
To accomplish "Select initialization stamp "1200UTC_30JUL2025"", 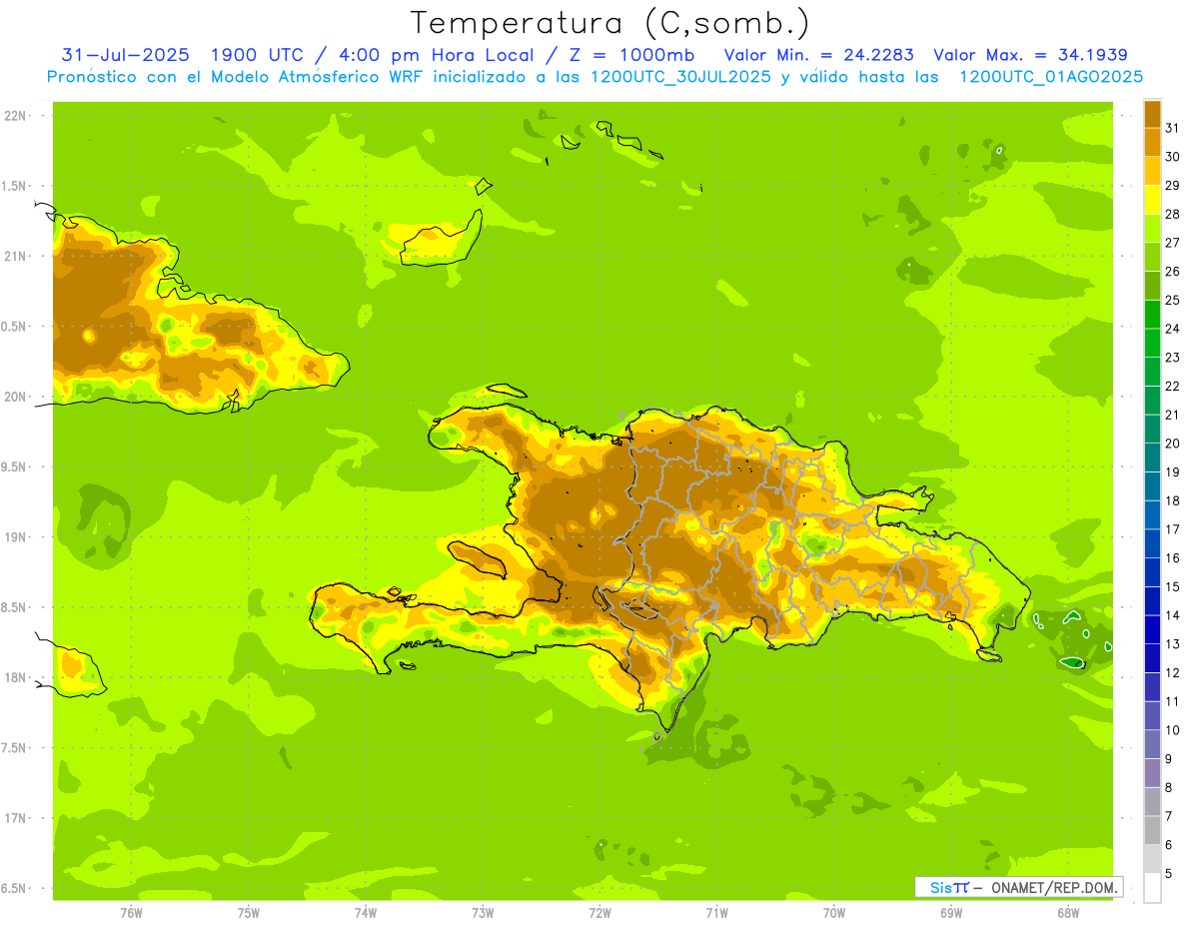I will pyautogui.click(x=680, y=77).
